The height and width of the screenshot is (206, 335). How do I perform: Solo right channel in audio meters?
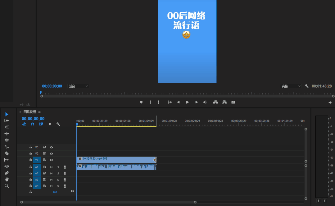pyautogui.click(x=325, y=201)
